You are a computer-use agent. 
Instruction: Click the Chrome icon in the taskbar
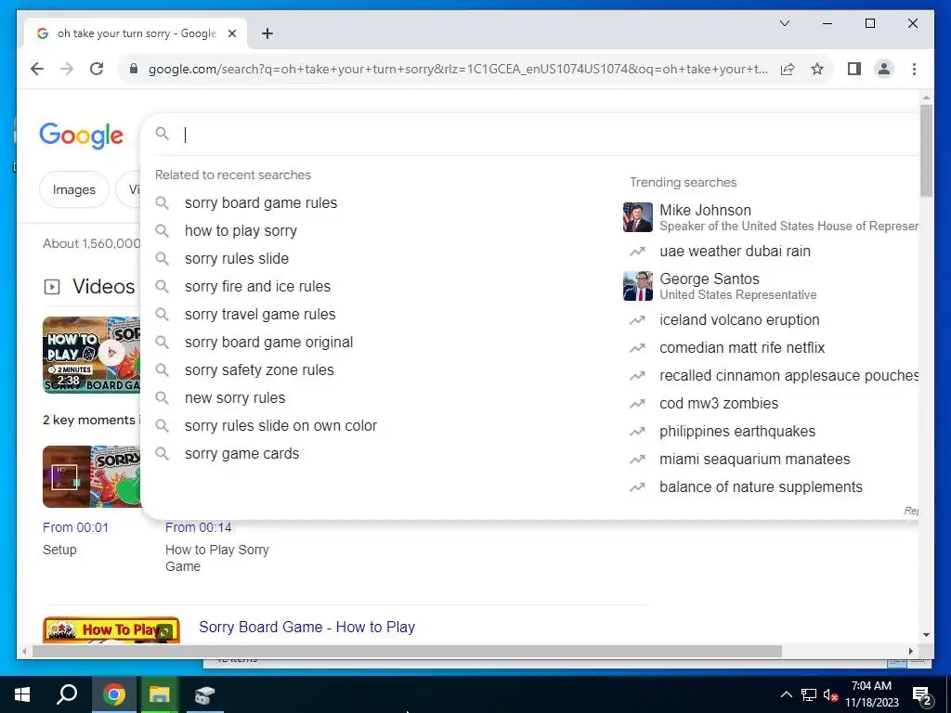tap(114, 694)
